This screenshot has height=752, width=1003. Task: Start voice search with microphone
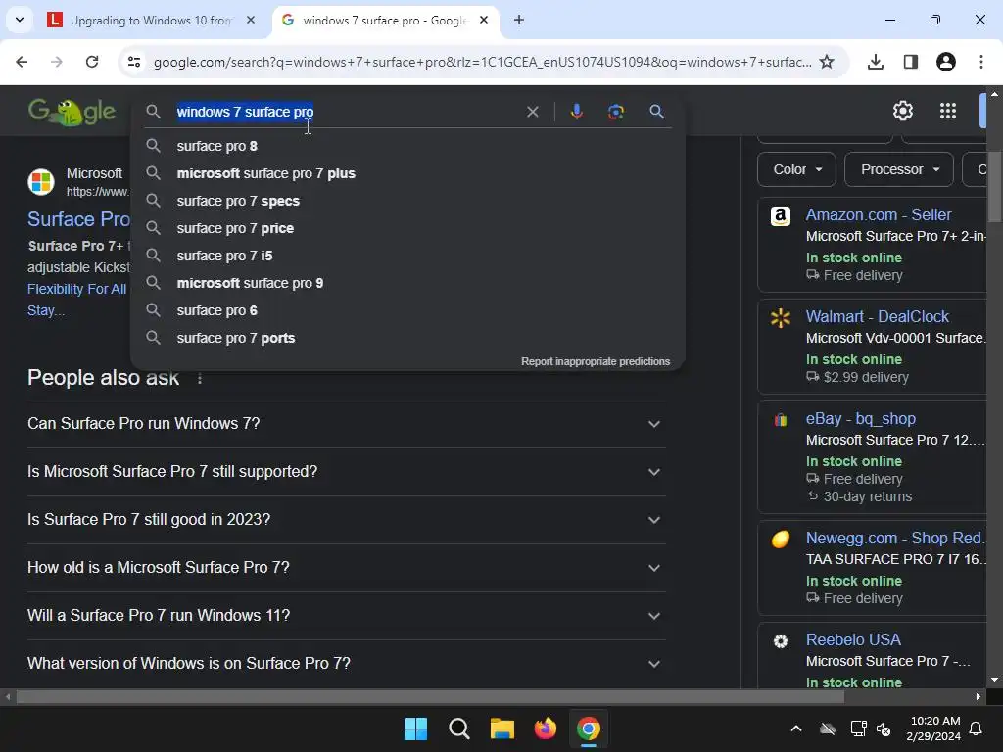point(576,112)
